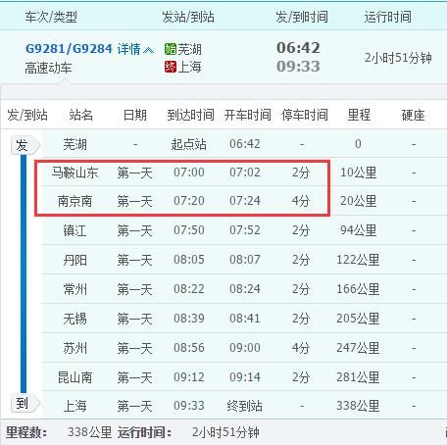Open the G9281/G9284 train number link
Image resolution: width=447 pixels, height=445 pixels.
[x=69, y=49]
